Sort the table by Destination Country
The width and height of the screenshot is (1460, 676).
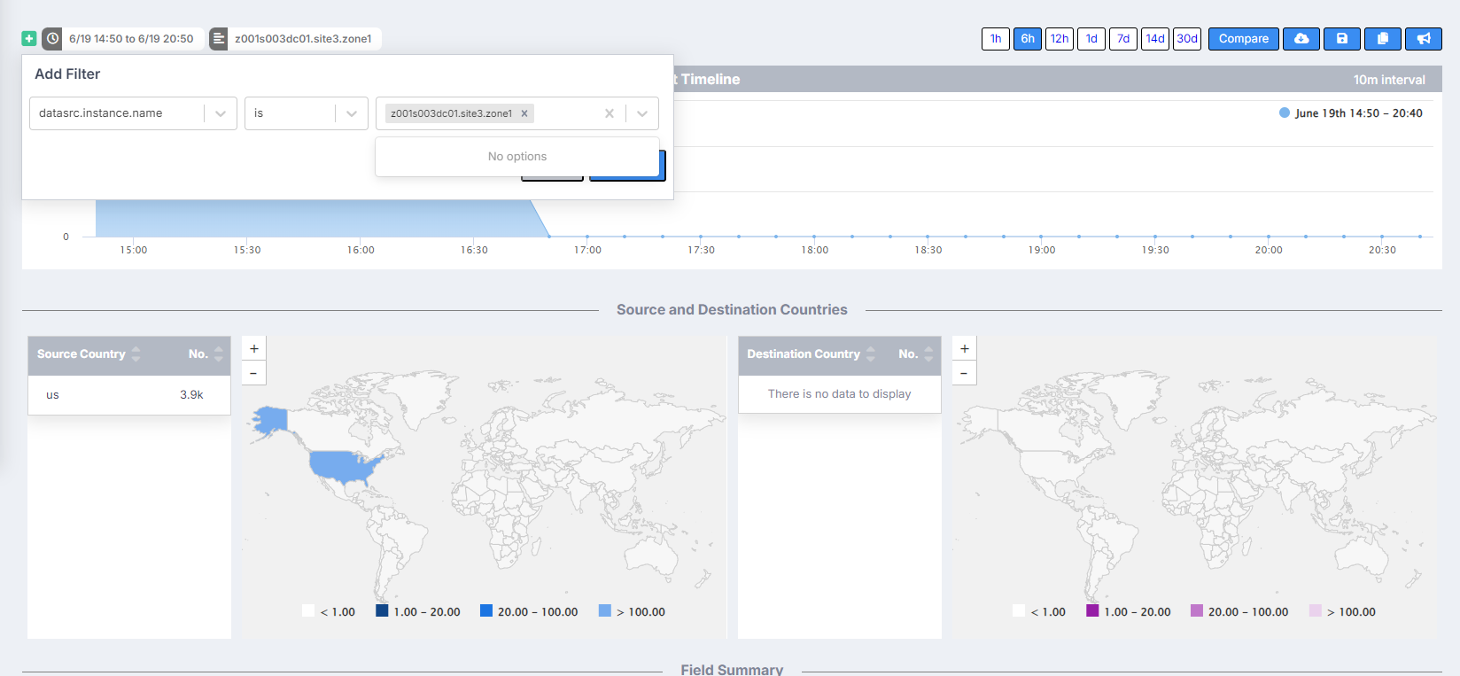[811, 354]
